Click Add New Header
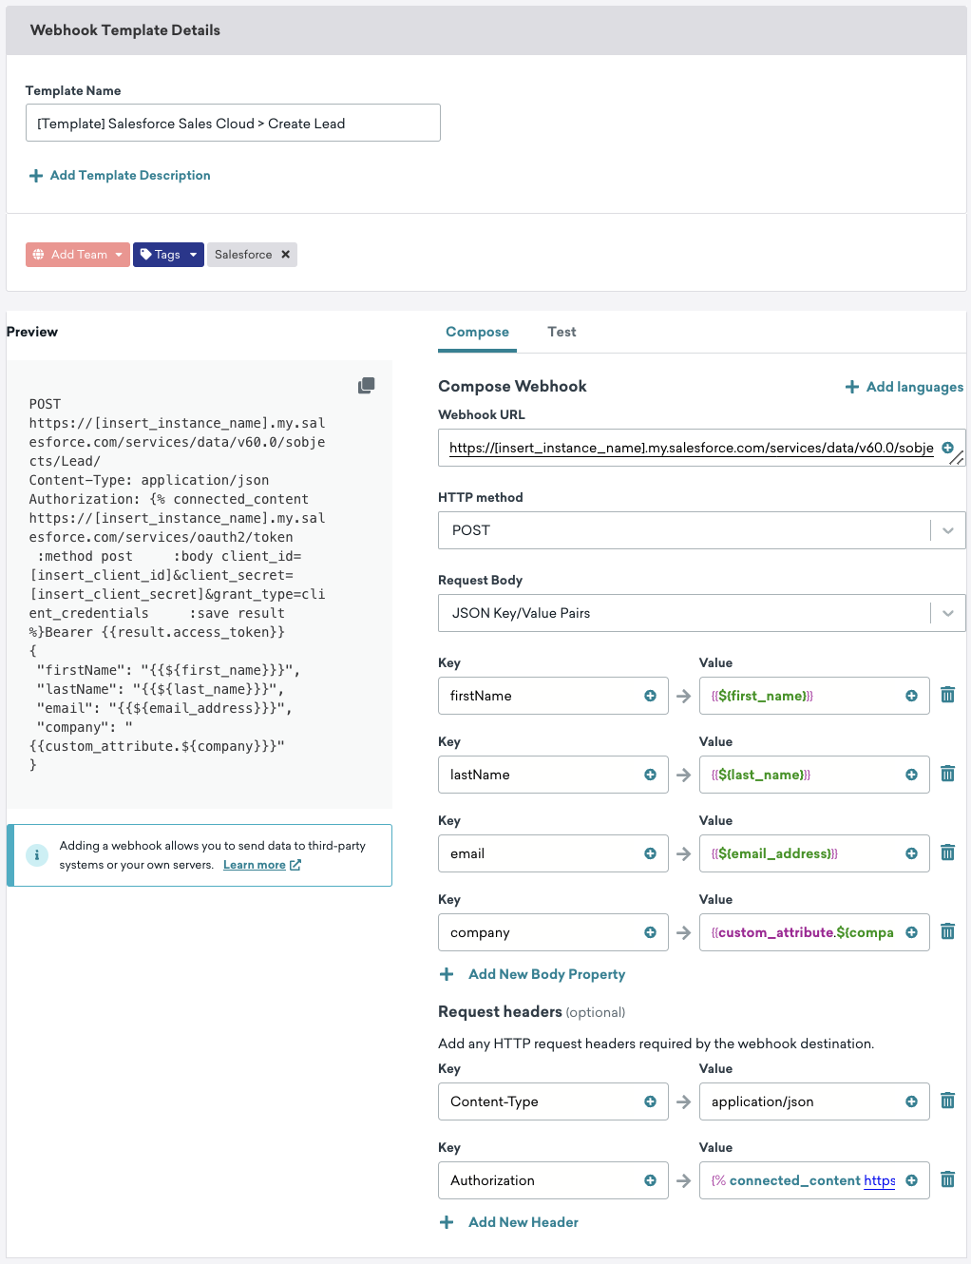The height and width of the screenshot is (1264, 971). (509, 1222)
